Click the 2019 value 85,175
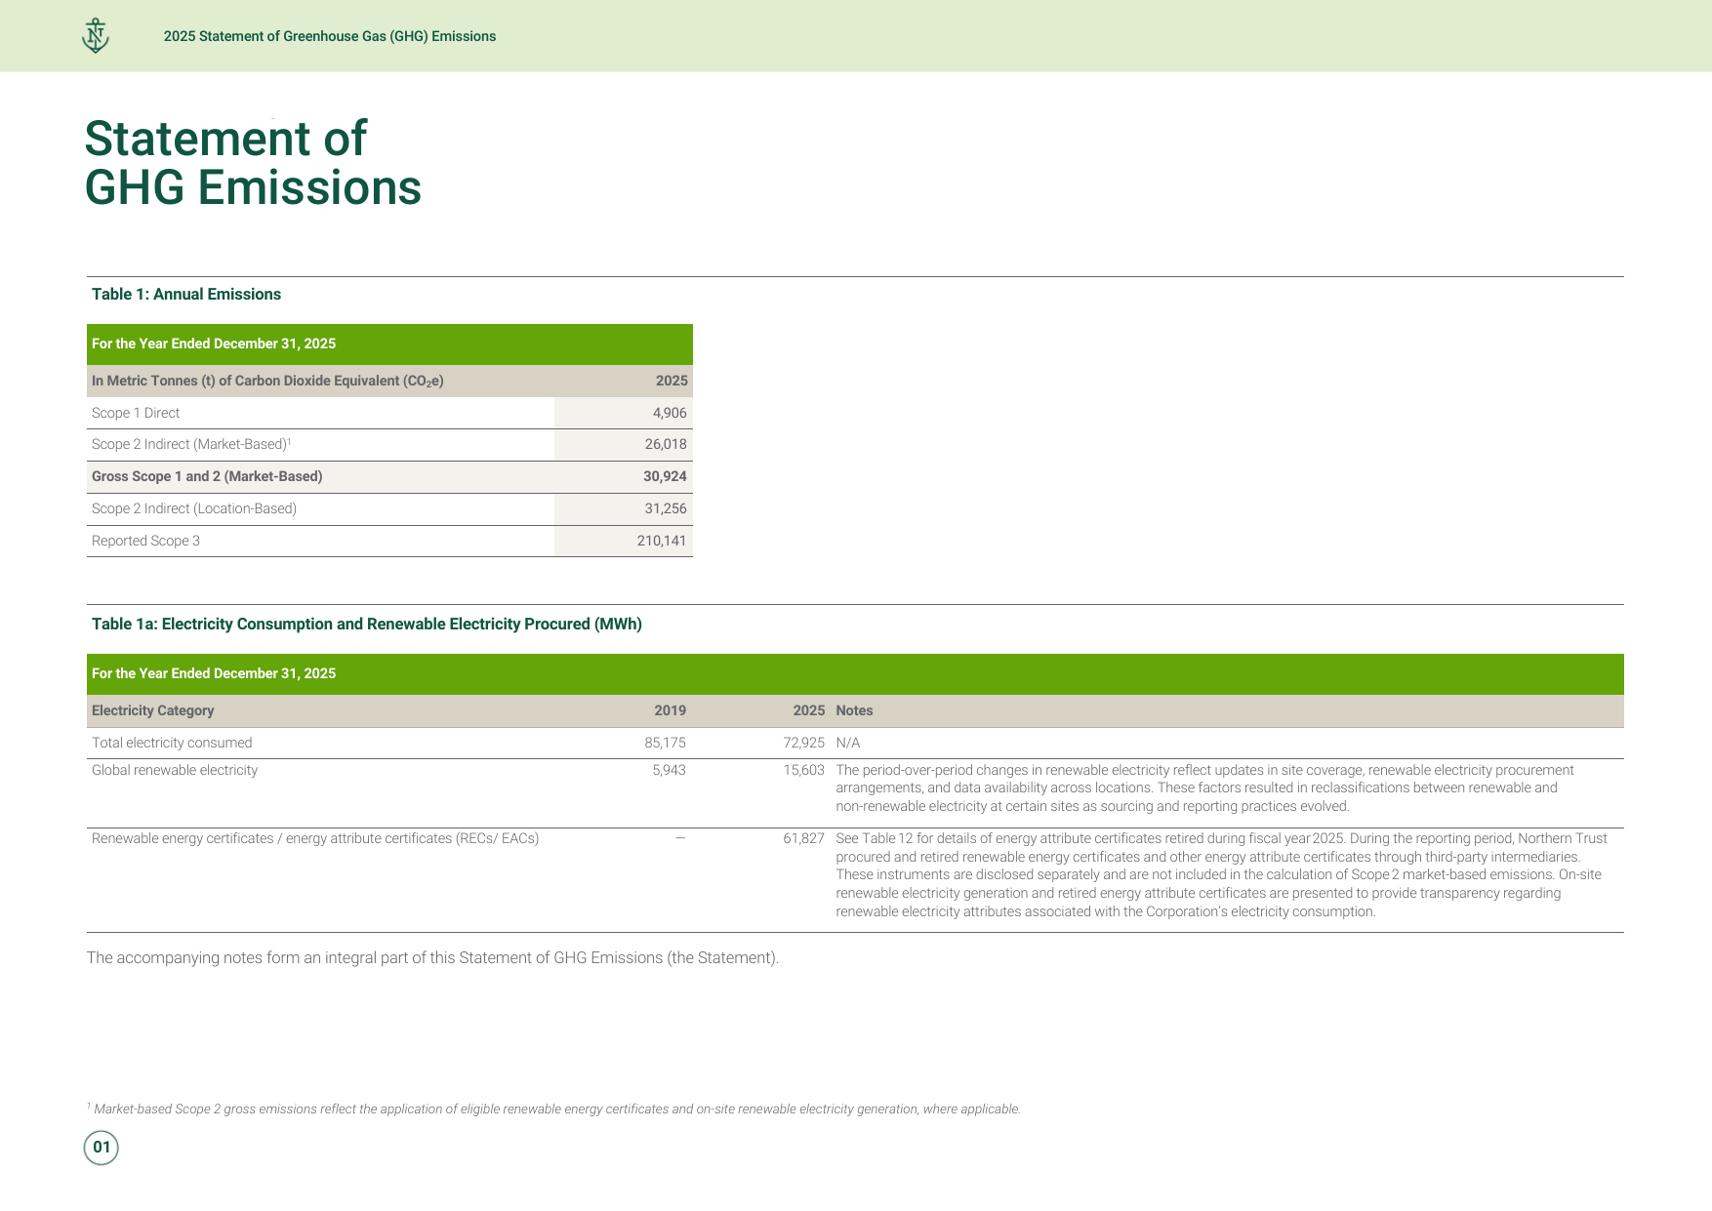 click(665, 743)
